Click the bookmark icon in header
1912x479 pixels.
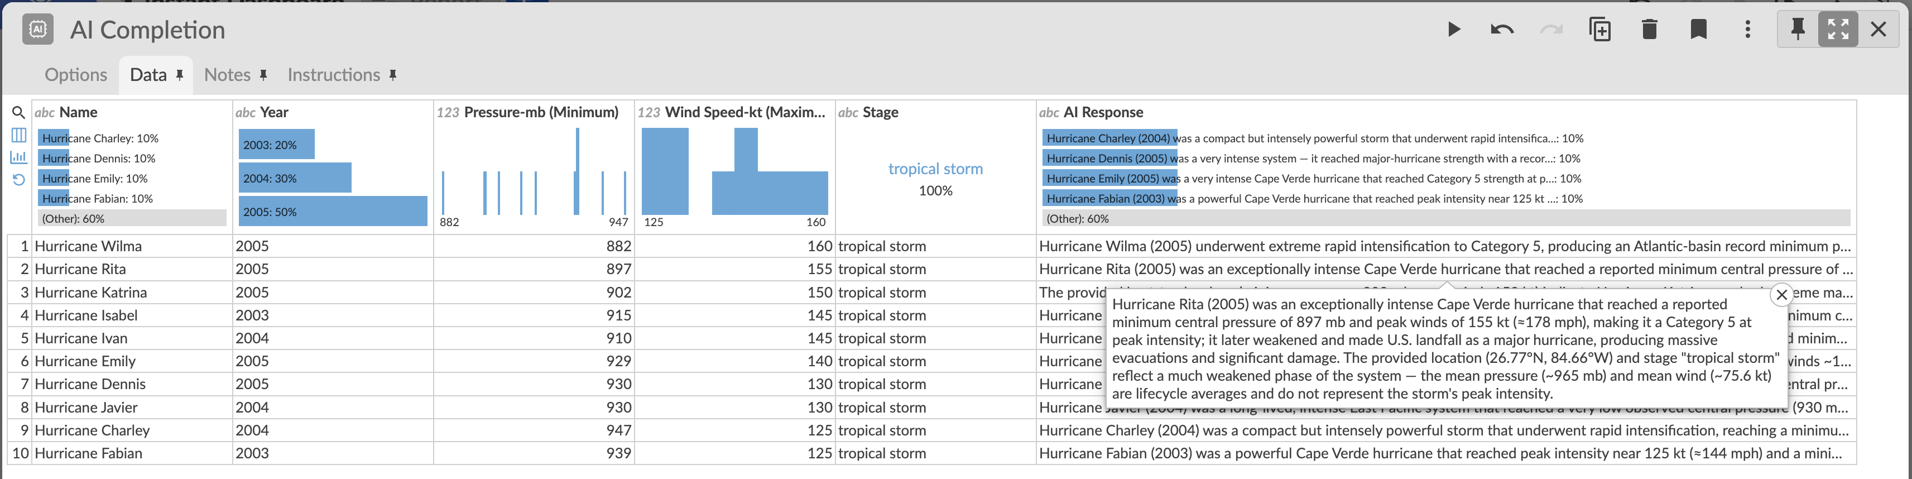1698,30
